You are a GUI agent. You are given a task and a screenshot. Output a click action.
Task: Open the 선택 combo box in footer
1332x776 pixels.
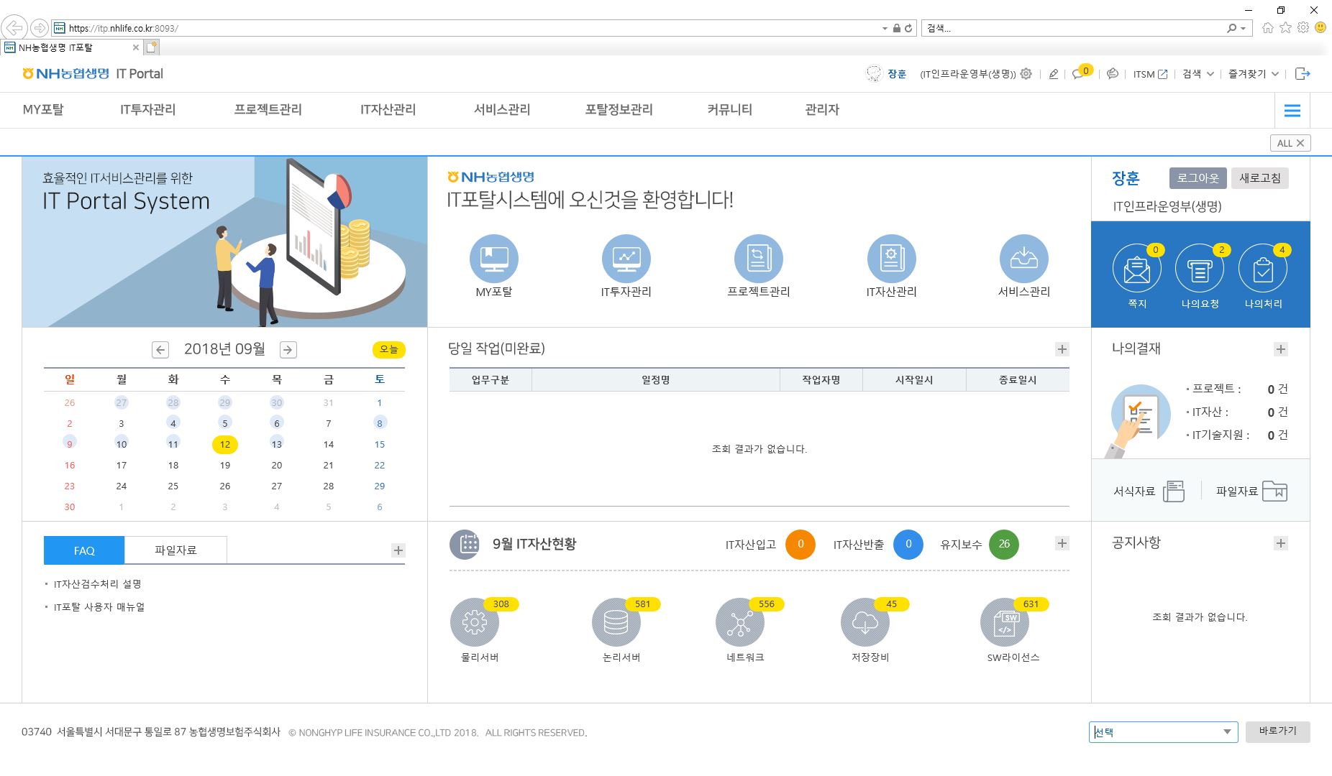click(x=1163, y=731)
